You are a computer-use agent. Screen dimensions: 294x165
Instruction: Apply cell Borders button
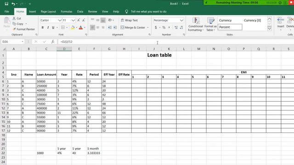tap(63, 27)
